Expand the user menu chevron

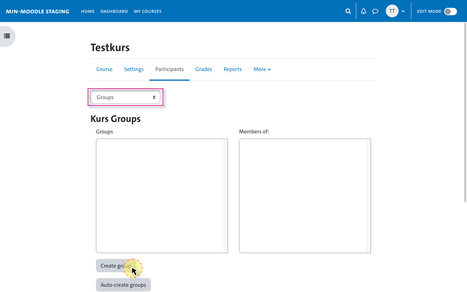click(x=403, y=11)
